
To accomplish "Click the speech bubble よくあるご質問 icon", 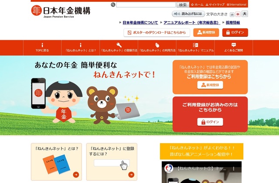I will [234, 45].
